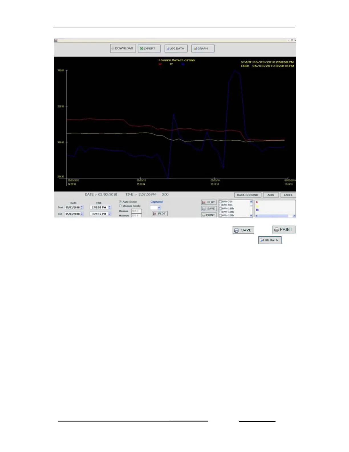
Task: Click the application icon in the title bar
Action: point(56,41)
